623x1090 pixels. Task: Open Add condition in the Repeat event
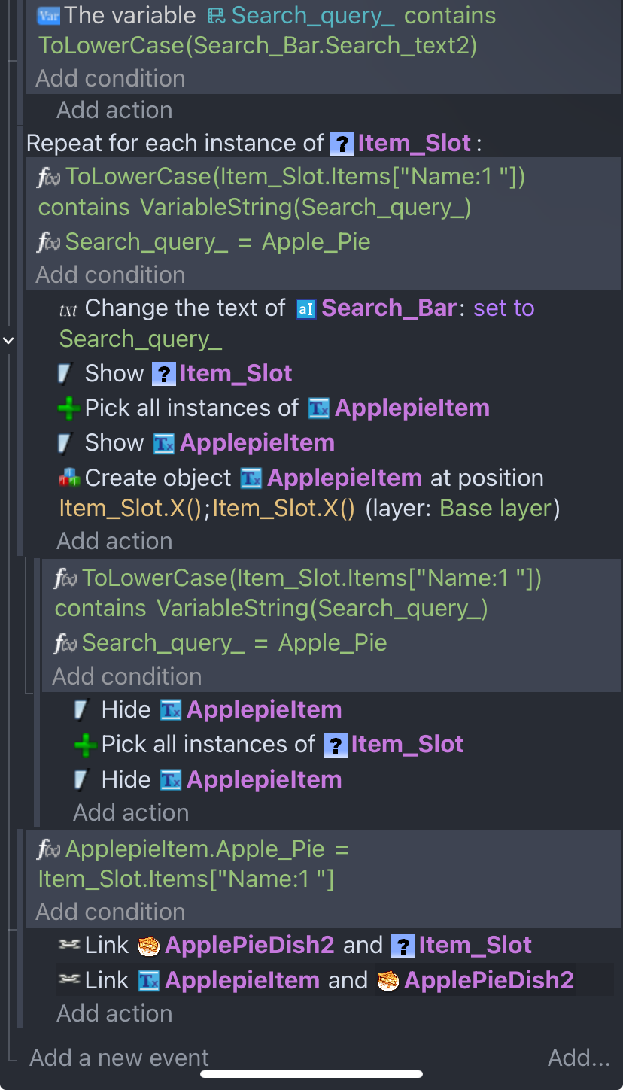tap(110, 275)
